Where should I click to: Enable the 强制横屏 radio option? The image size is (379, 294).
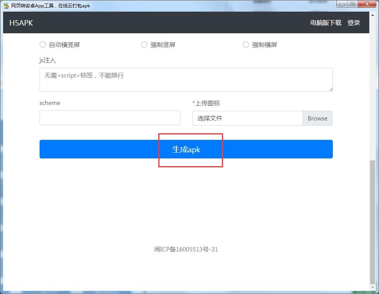(246, 45)
